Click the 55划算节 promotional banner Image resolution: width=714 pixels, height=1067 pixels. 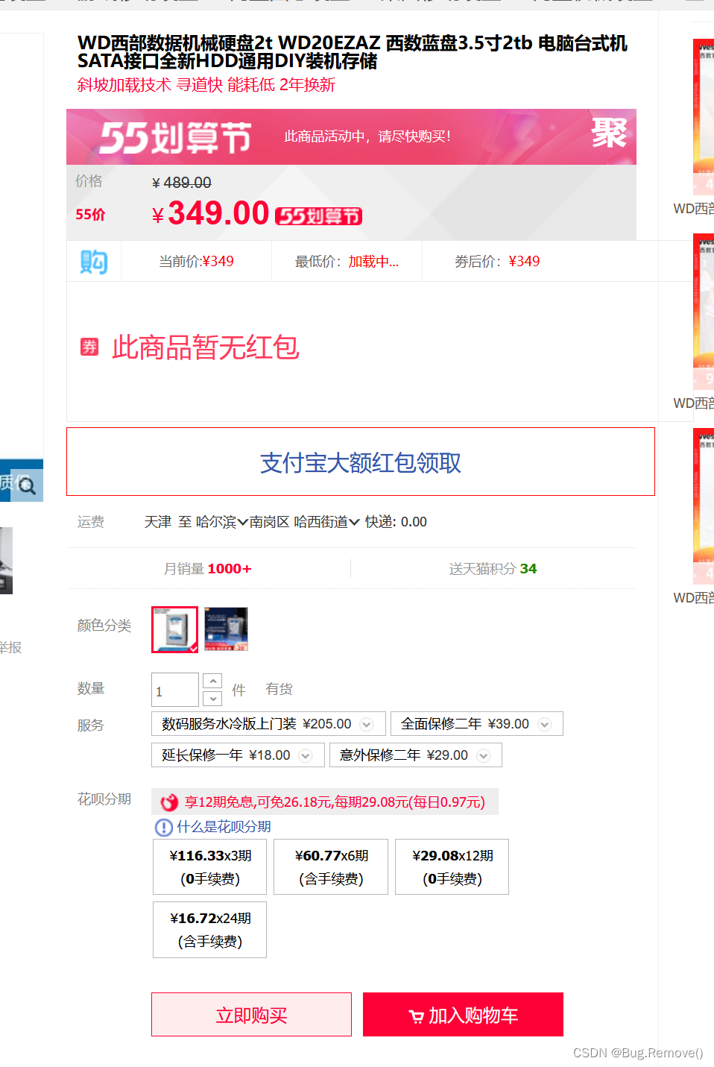[x=351, y=137]
